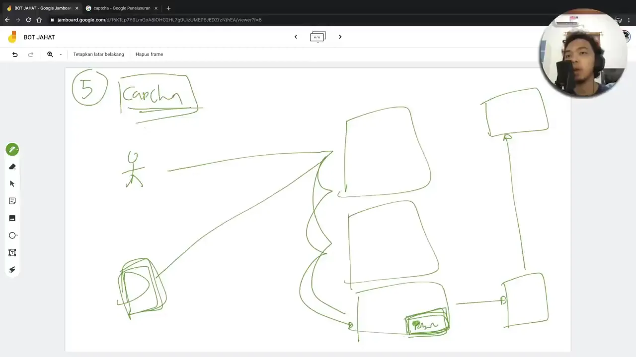
Task: Activate the Laser pointer tool
Action: pyautogui.click(x=12, y=270)
